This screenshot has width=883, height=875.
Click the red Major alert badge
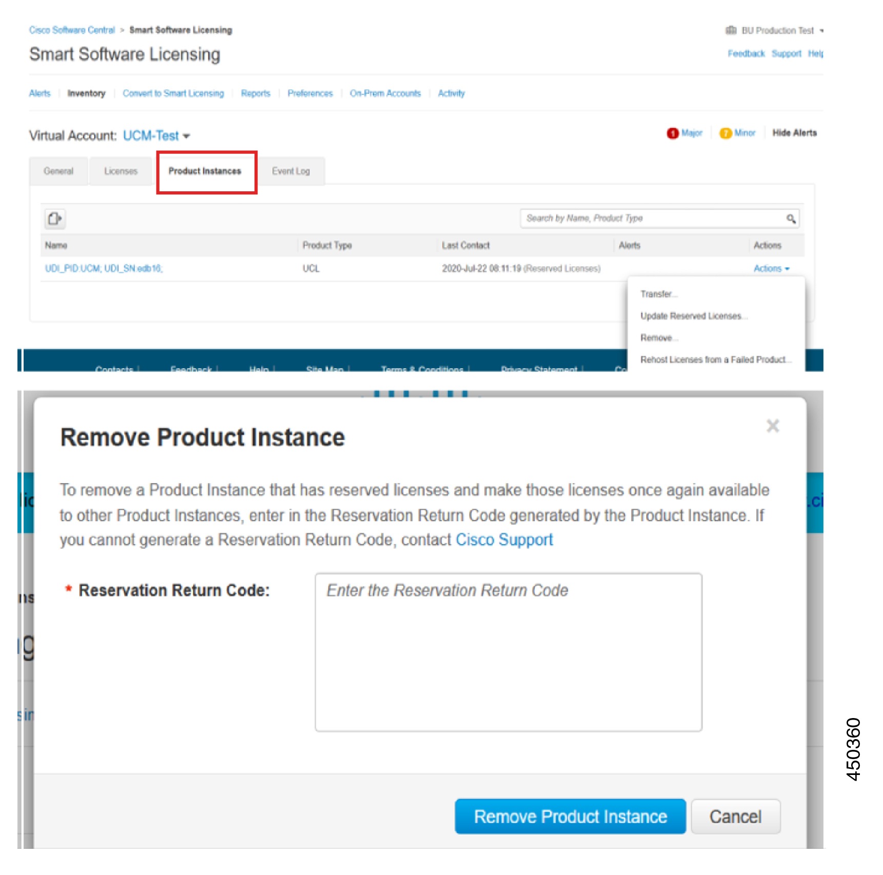(x=672, y=133)
